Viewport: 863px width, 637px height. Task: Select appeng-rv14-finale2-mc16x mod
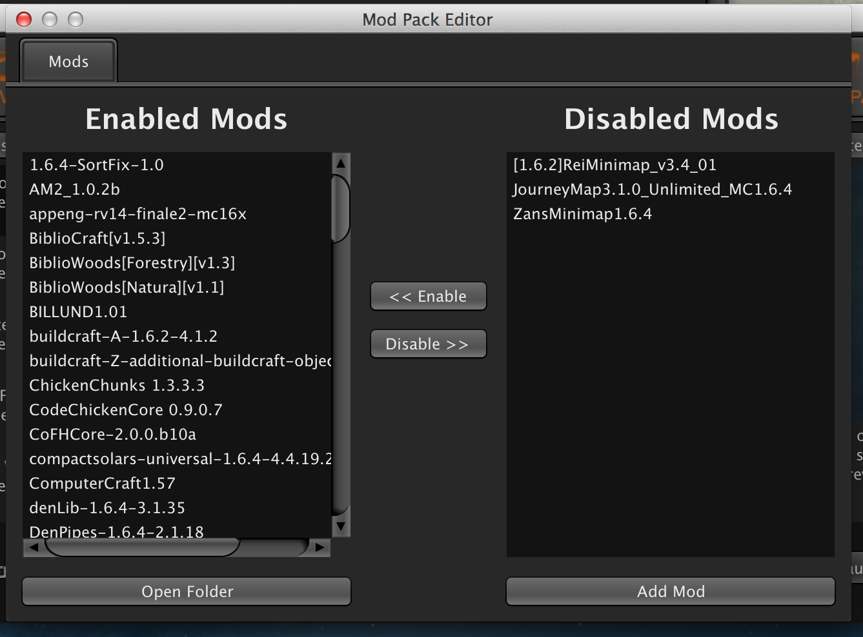click(x=178, y=214)
